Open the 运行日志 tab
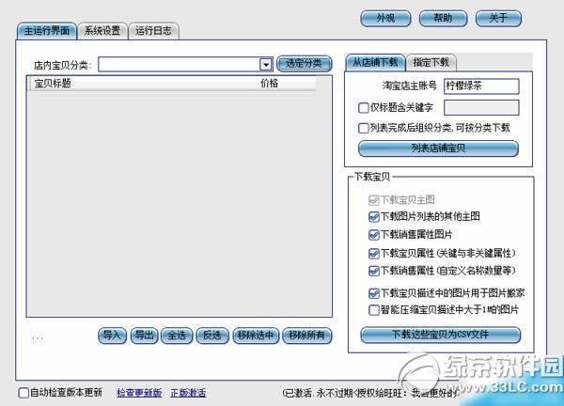 coord(153,31)
